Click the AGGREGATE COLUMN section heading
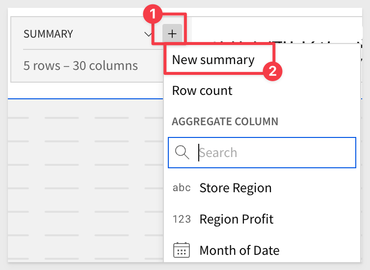Viewport: 370px width, 270px height. (225, 121)
